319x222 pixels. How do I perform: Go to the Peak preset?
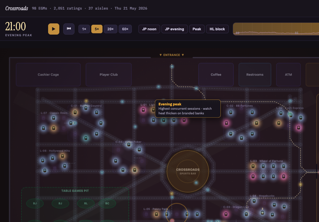coord(197,29)
